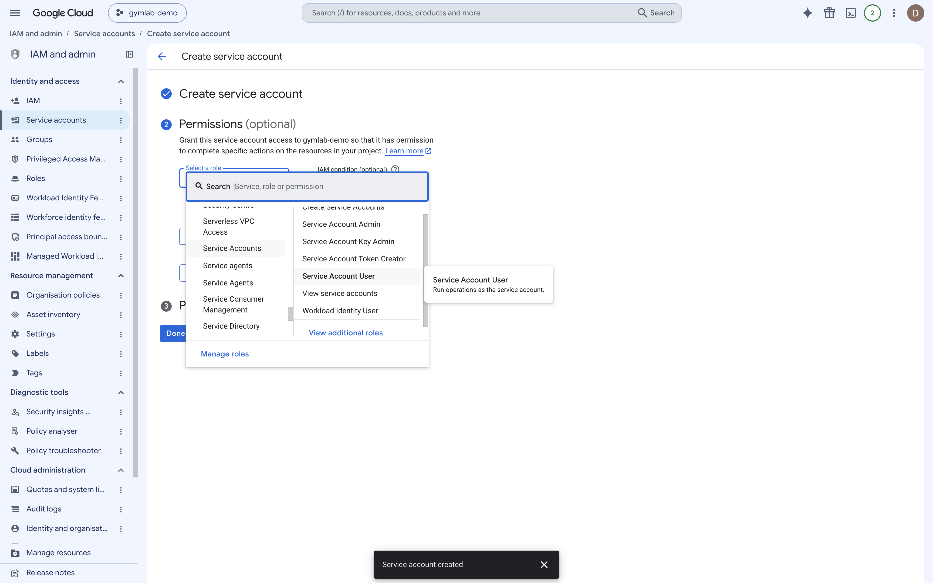Focus the role search field
The image size is (933, 583).
[x=307, y=187]
